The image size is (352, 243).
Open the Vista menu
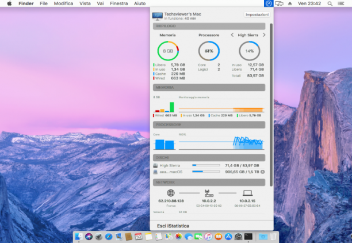pyautogui.click(x=85, y=3)
